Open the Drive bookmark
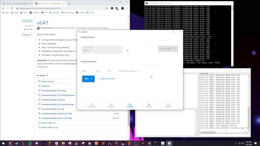Screen dimensions: 260x146 [x=24, y=13]
